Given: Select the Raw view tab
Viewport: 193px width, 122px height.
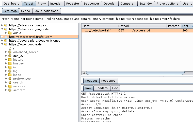Looking at the screenshot, I should point(88,88).
